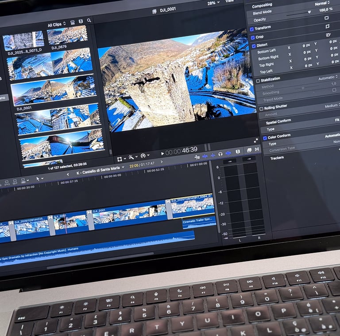Click the 00:00:46:39 timecode display
Image resolution: width=340 pixels, height=336 pixels.
click(x=181, y=151)
